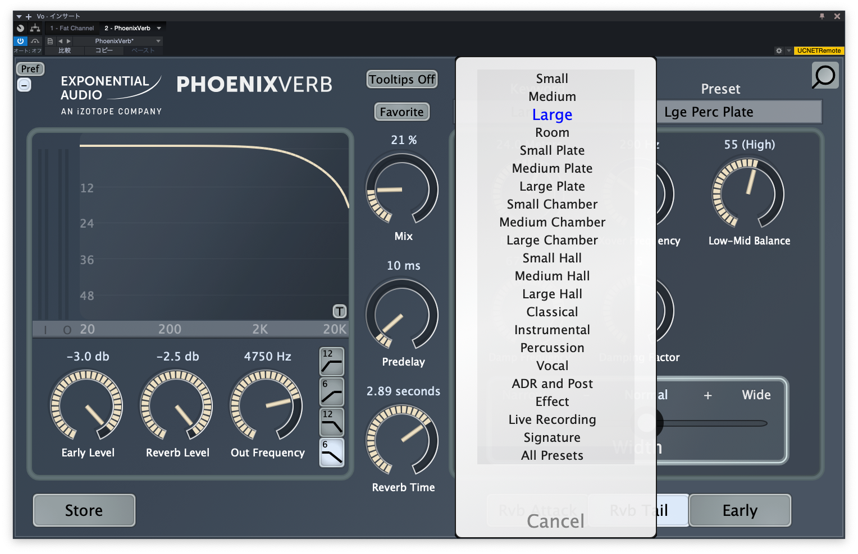Select the 6 dB high-pass filter slope icon
Screen dimensions: 858x554
(x=331, y=392)
